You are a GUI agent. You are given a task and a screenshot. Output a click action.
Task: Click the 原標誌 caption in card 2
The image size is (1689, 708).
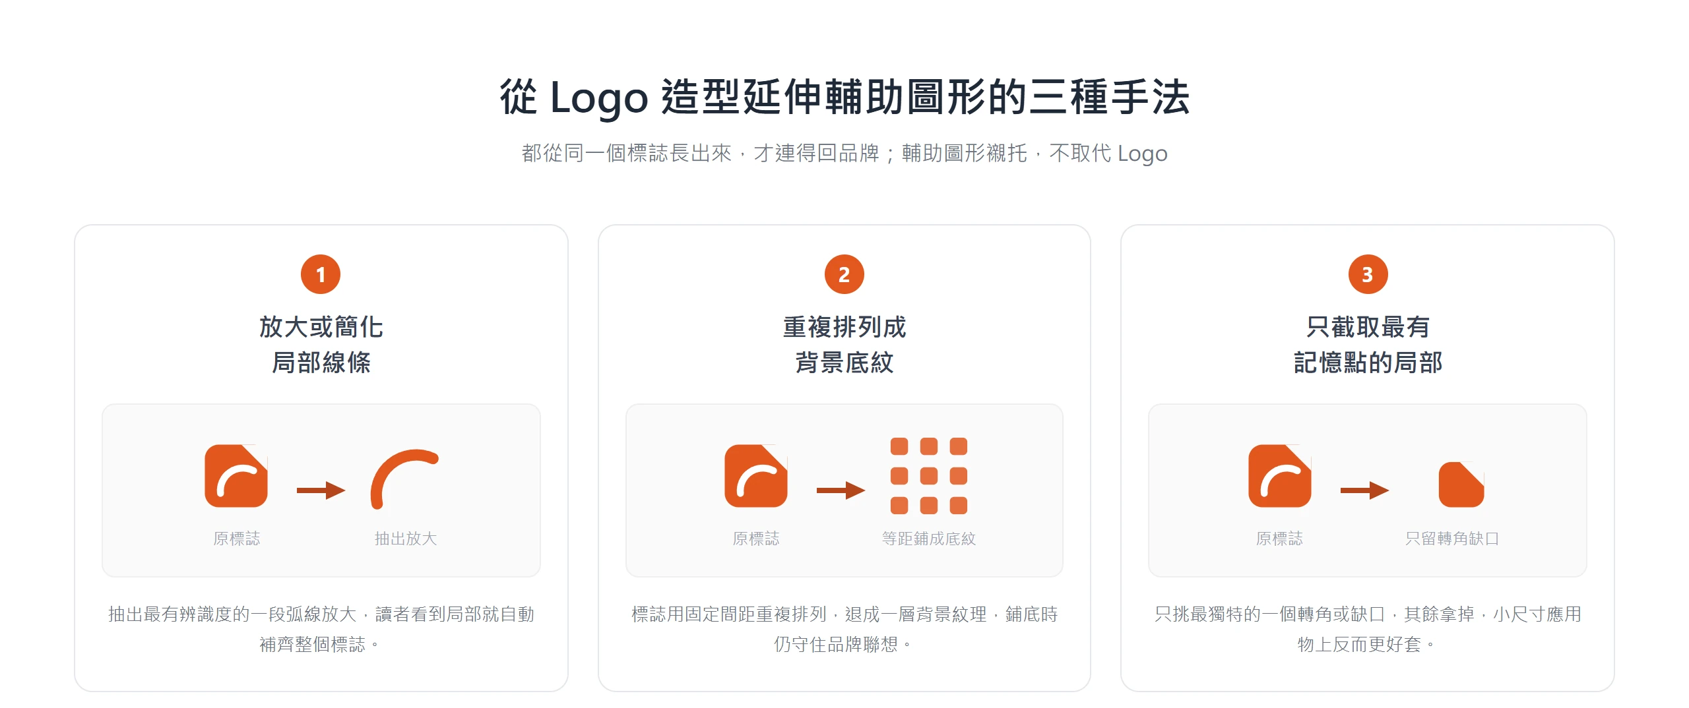tap(756, 539)
